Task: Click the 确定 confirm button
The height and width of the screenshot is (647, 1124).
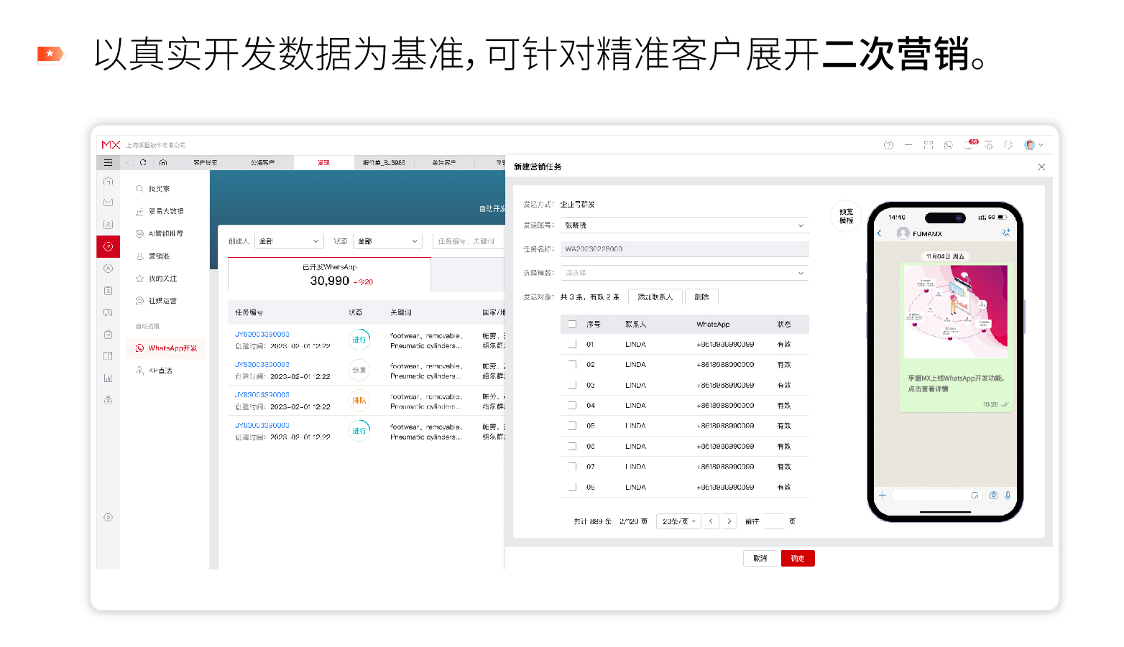Action: [x=797, y=558]
